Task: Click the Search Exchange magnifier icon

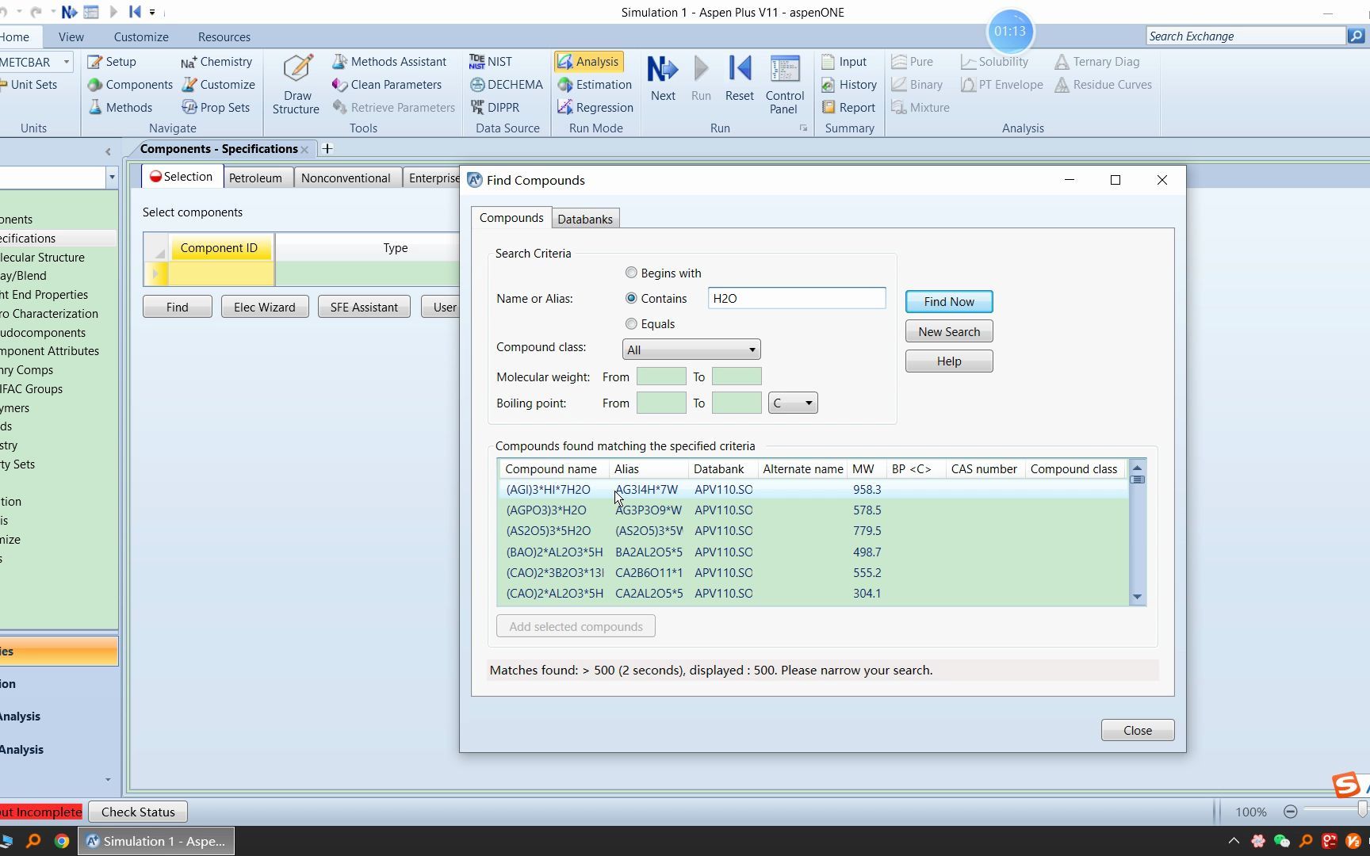Action: coord(1356,36)
